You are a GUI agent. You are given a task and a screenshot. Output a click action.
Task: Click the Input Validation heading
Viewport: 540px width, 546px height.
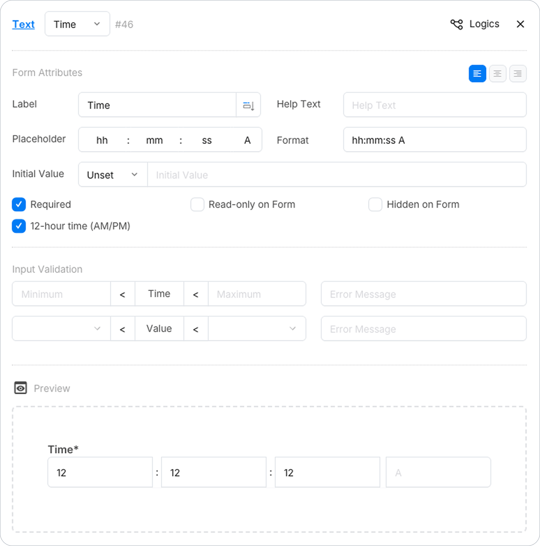tap(47, 269)
